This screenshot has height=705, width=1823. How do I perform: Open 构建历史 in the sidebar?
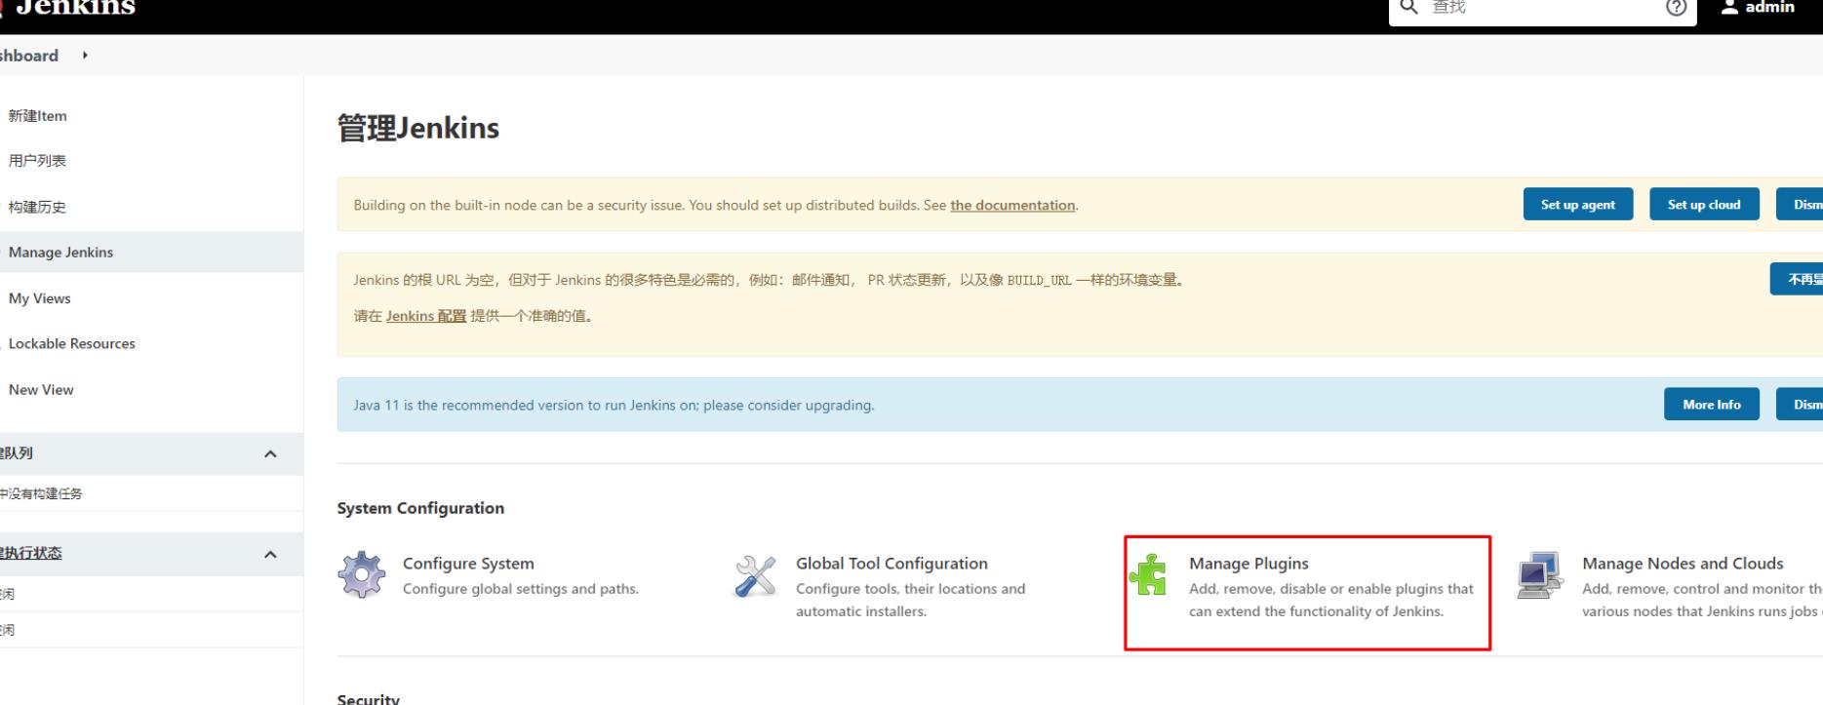37,207
